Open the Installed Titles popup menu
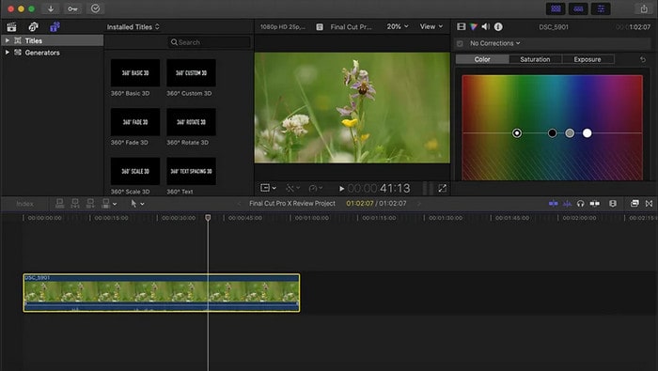 click(133, 27)
